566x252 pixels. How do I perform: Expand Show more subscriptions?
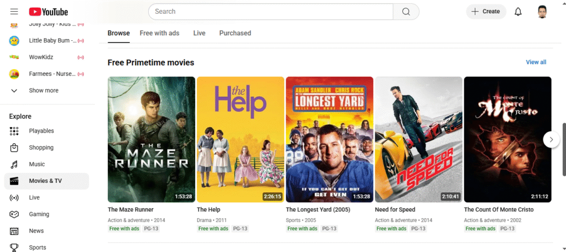(43, 91)
